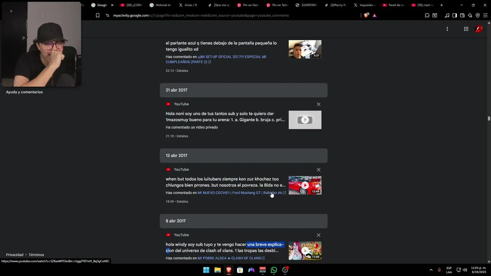This screenshot has width=491, height=276.
Task: Switch to the 32d5955f41 tab
Action: [x=306, y=5]
